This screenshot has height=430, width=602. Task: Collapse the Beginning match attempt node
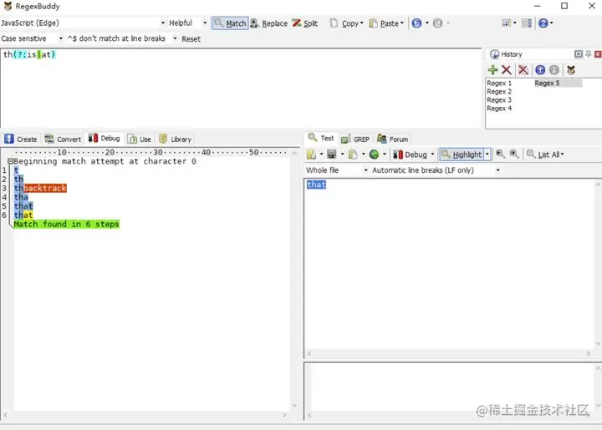coord(10,161)
